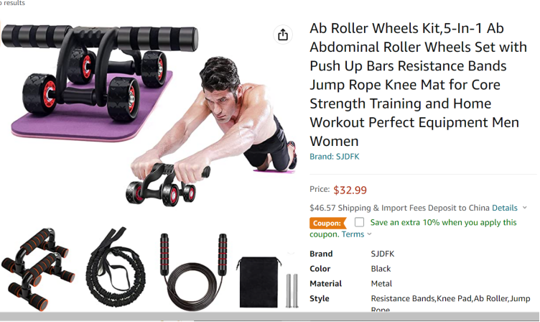Open the Brand: SJDFK link
Viewport: 540px width, 322px height.
coord(334,157)
